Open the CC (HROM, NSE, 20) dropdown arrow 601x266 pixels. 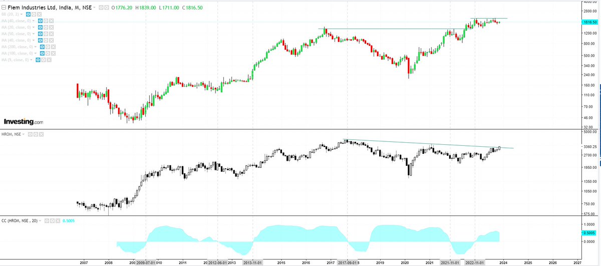coord(40,221)
